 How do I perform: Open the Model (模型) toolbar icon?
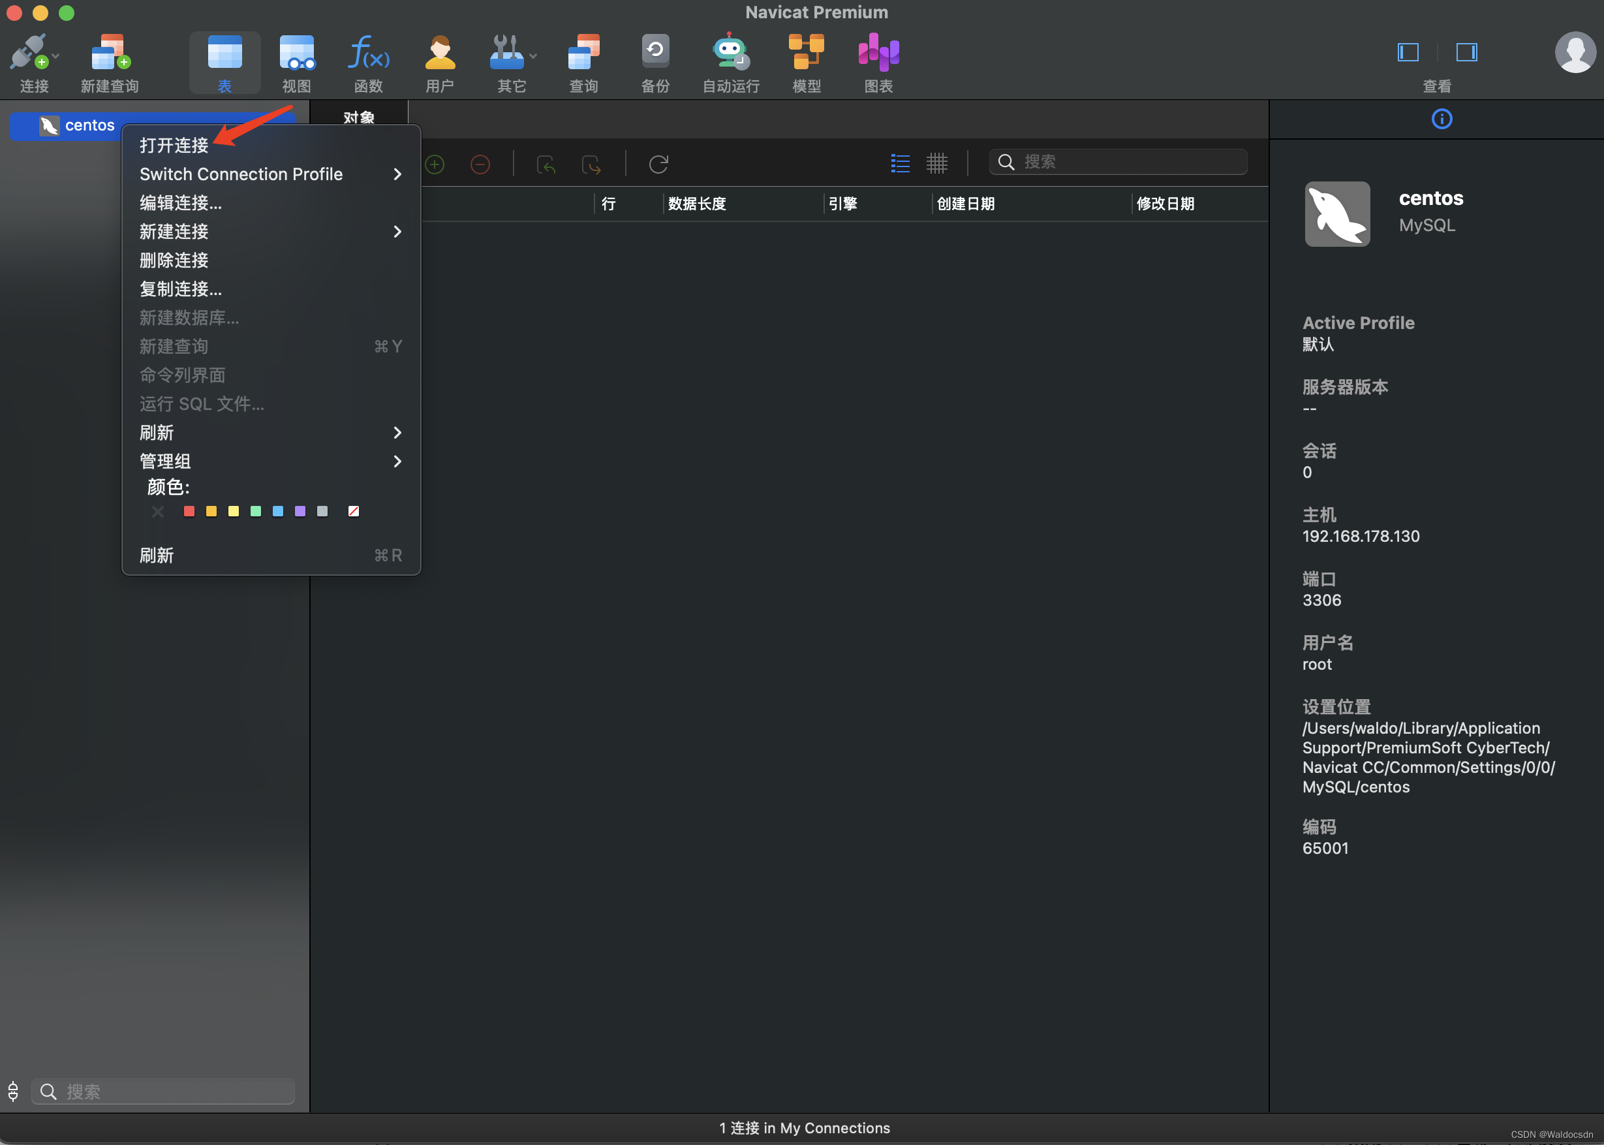click(x=806, y=52)
